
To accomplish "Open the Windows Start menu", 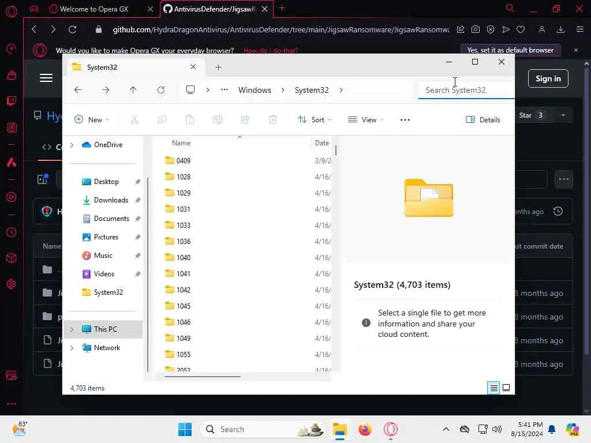I will tap(185, 429).
